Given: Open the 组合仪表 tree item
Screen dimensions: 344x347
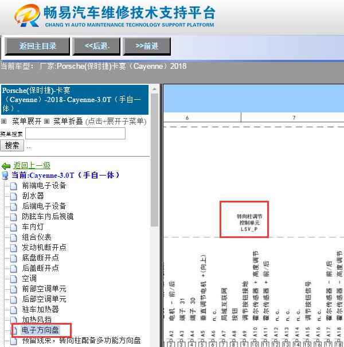Looking at the screenshot, I should pos(37,237).
